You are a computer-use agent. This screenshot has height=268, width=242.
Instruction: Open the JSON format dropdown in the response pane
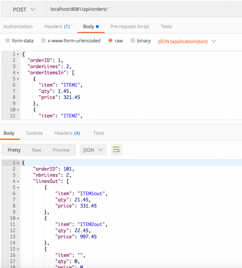(x=93, y=150)
